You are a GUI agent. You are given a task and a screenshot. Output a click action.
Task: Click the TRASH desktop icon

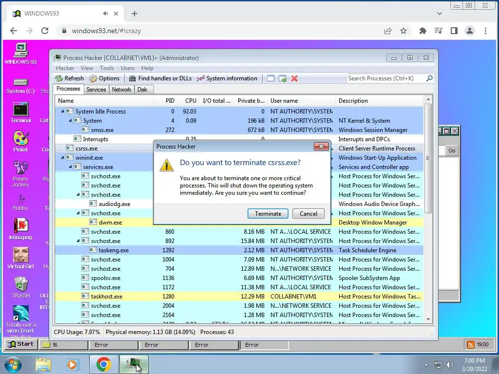pos(20,287)
